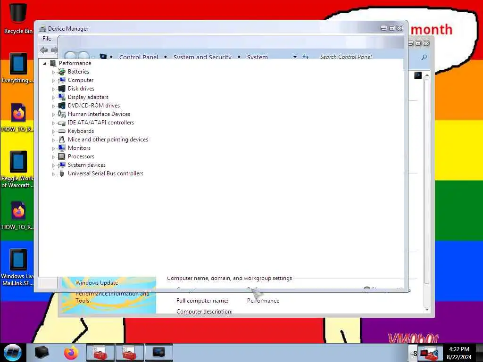The image size is (483, 362).
Task: Select the IDE ATA/ATAPI controllers text
Action: pyautogui.click(x=101, y=123)
